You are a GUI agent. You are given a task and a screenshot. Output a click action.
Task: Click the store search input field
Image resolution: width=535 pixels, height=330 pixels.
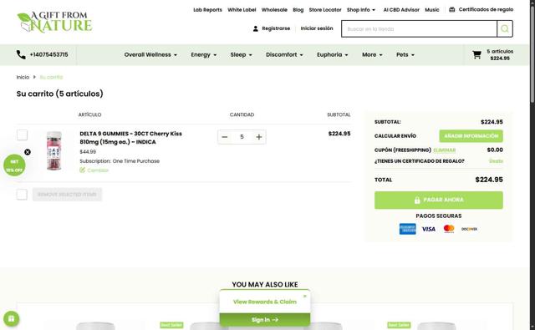(x=420, y=29)
